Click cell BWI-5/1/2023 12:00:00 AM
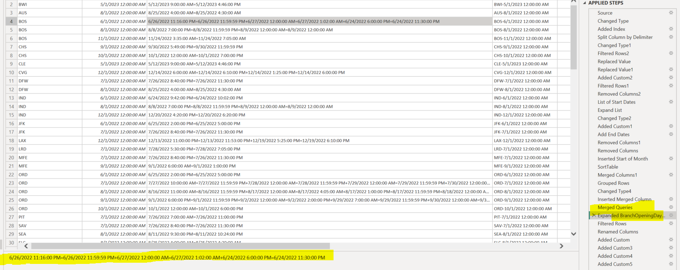Image resolution: width=680 pixels, height=270 pixels. pyautogui.click(x=525, y=4)
